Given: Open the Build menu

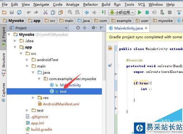Looking at the screenshot, I should (106, 4).
